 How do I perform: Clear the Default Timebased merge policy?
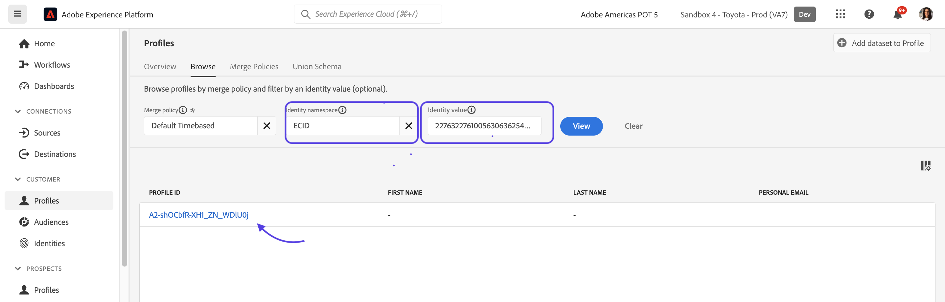267,126
